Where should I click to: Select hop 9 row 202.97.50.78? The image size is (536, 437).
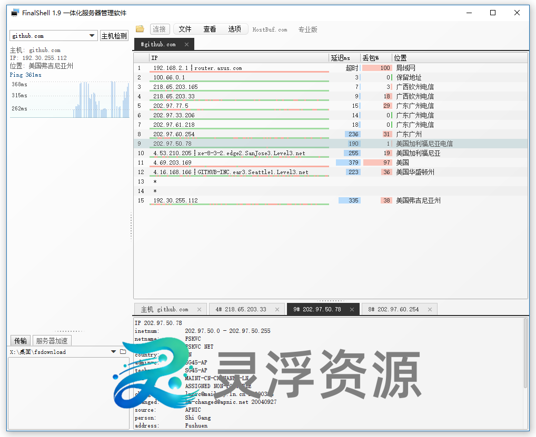click(x=331, y=144)
